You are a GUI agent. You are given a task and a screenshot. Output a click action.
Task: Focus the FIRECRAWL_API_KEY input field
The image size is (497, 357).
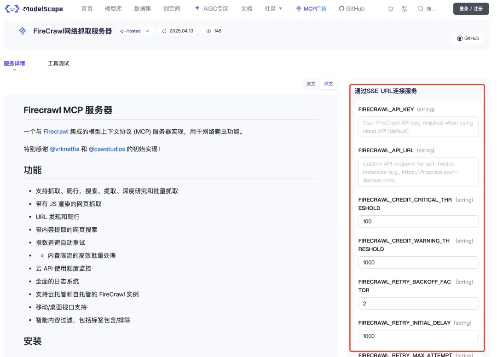pos(418,127)
